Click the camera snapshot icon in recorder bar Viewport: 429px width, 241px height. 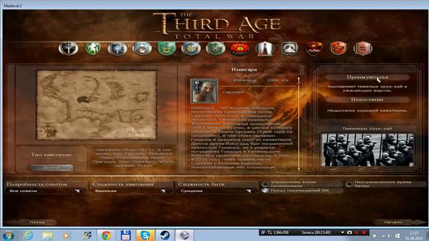tap(349, 232)
